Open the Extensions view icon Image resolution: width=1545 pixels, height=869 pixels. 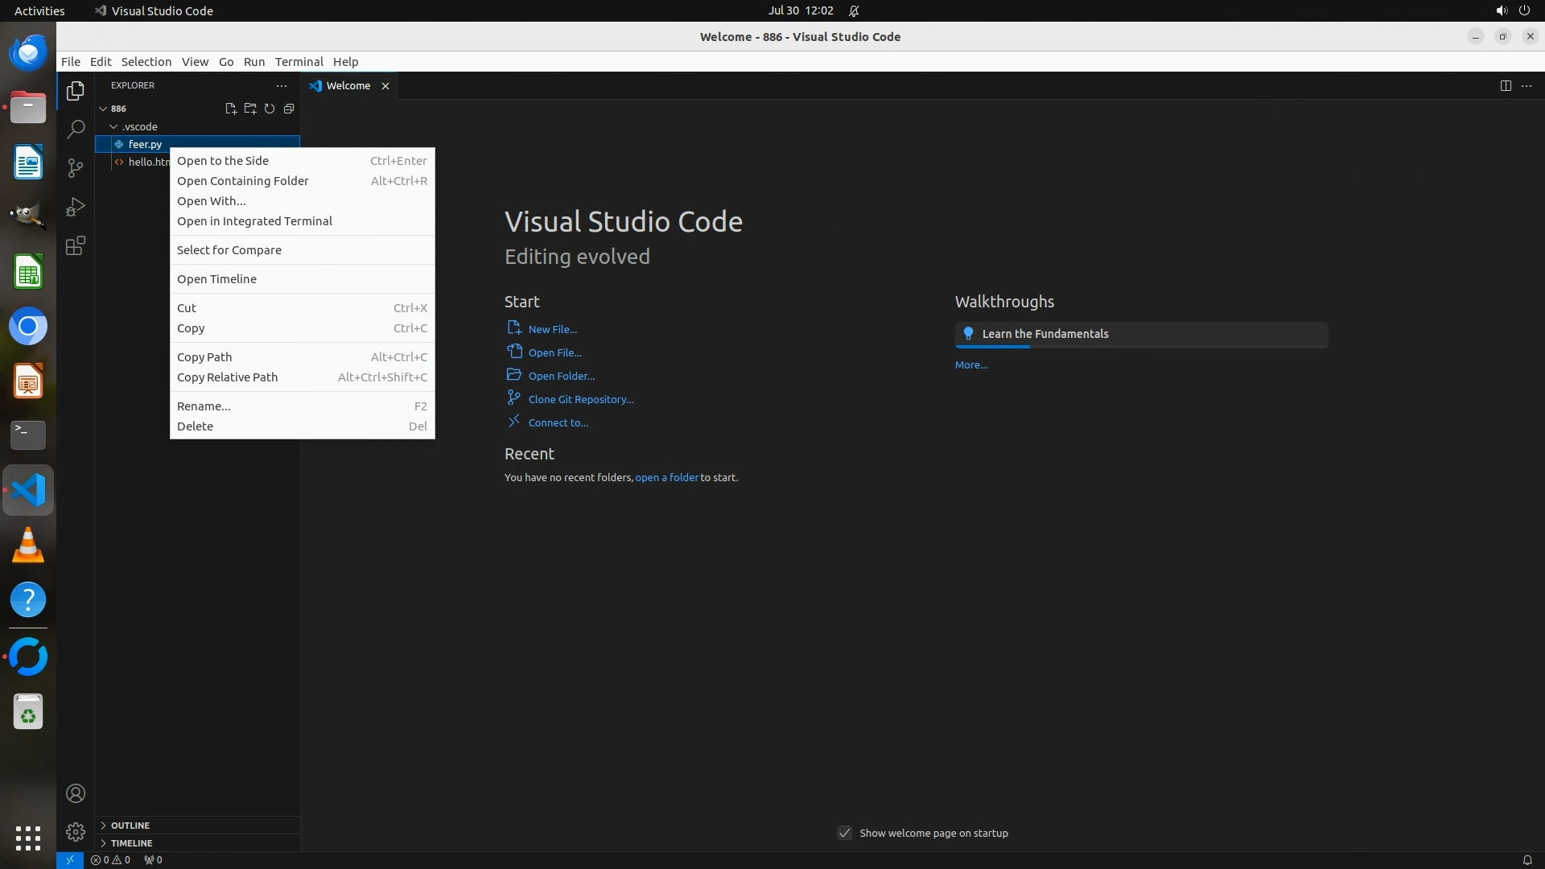[76, 246]
